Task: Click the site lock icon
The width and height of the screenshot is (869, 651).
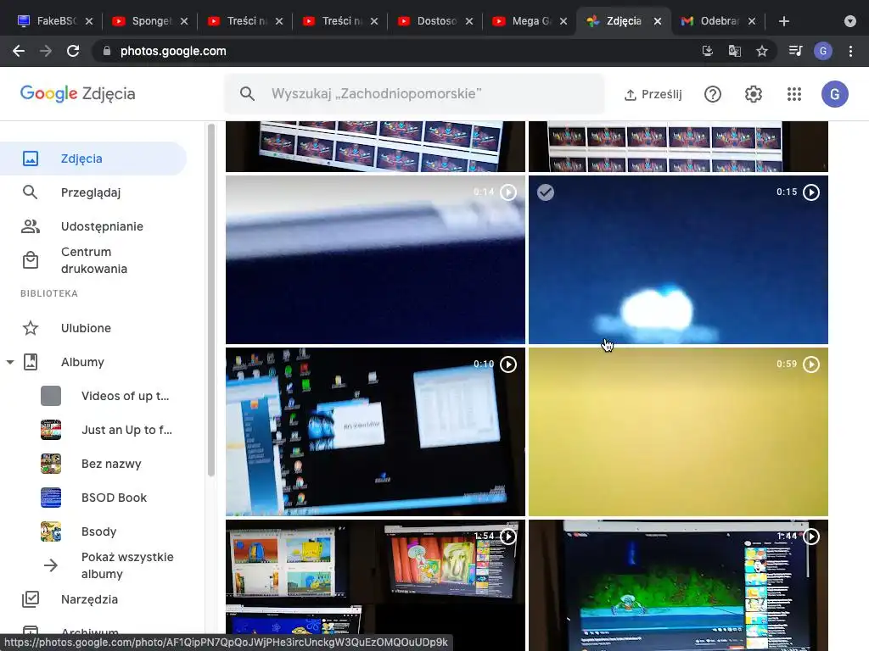Action: coord(107,51)
